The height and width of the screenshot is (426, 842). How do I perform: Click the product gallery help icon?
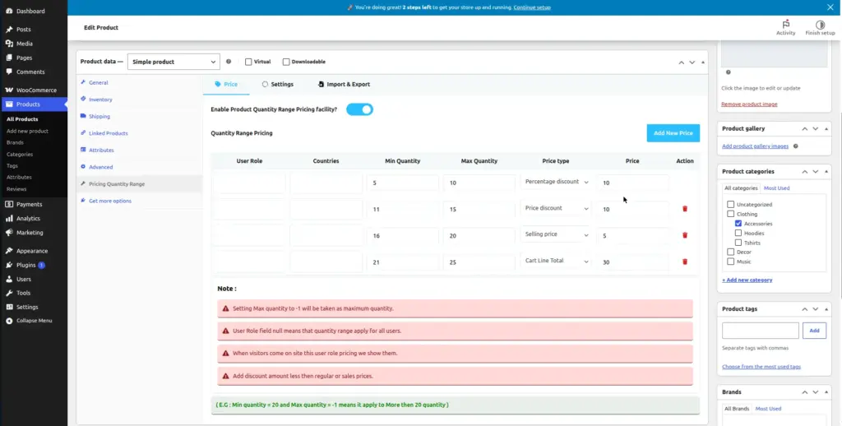[x=796, y=146]
